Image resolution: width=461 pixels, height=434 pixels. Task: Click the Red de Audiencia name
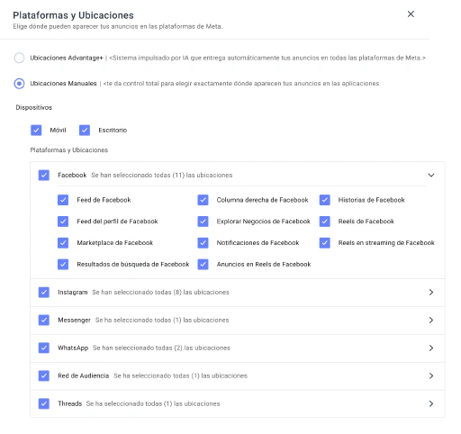[x=83, y=375]
